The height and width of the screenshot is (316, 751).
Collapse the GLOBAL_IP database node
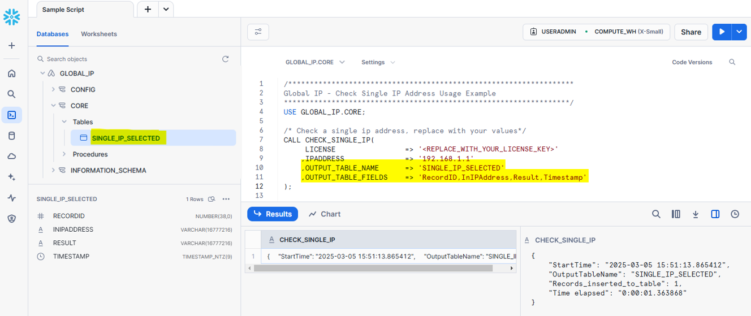(x=42, y=73)
